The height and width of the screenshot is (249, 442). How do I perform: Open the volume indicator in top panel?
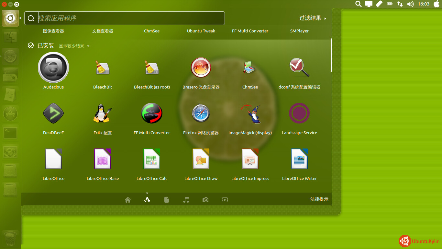[410, 4]
